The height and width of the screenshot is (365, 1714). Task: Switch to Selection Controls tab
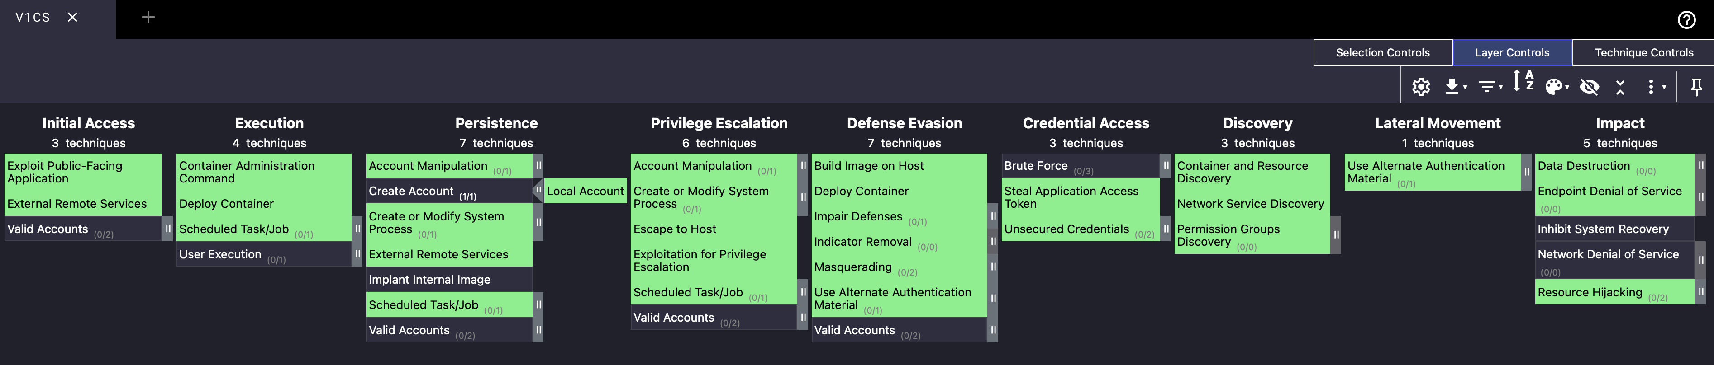(x=1382, y=52)
